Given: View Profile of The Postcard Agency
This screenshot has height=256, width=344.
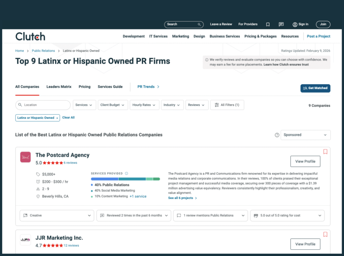Looking at the screenshot, I should [305, 162].
